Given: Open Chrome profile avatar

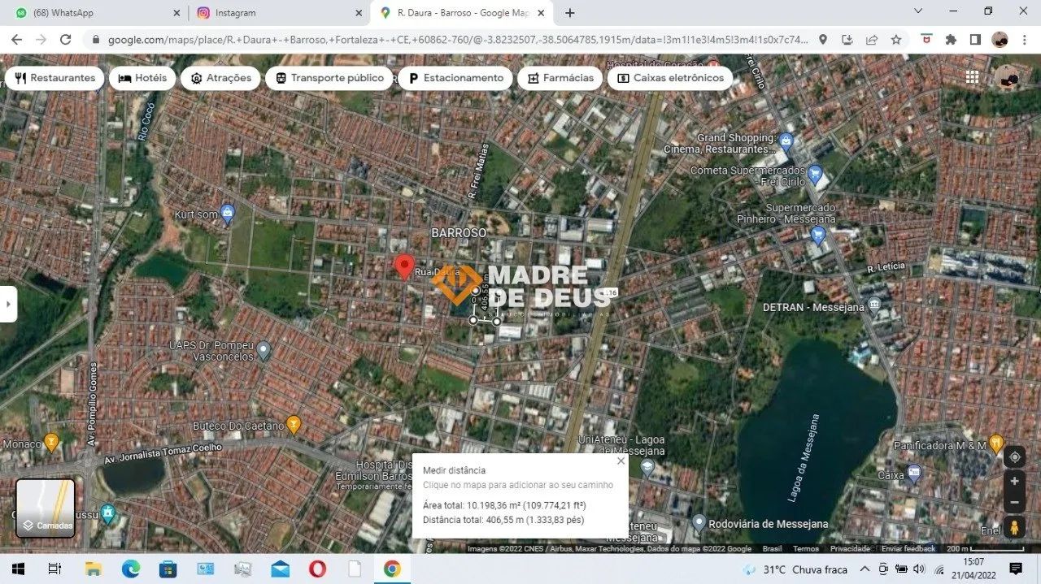Looking at the screenshot, I should click(1000, 39).
